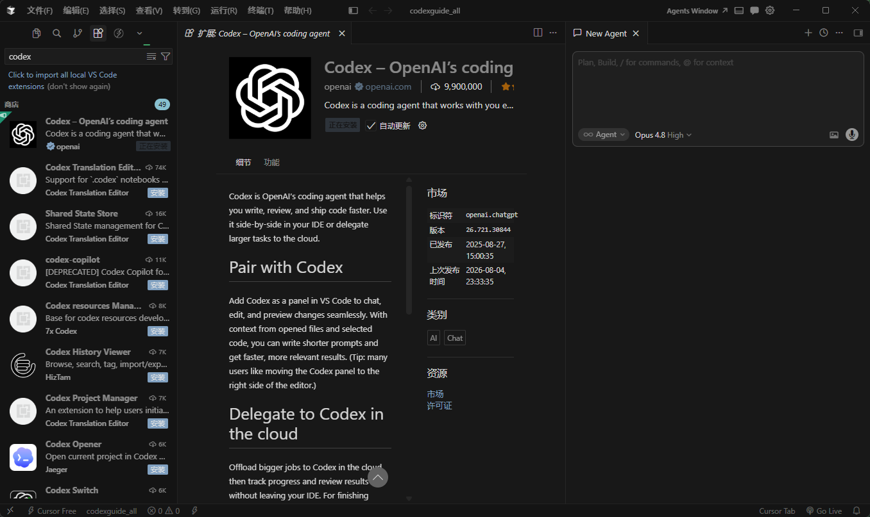Select the Chat category tag
The height and width of the screenshot is (517, 870).
pyautogui.click(x=455, y=338)
